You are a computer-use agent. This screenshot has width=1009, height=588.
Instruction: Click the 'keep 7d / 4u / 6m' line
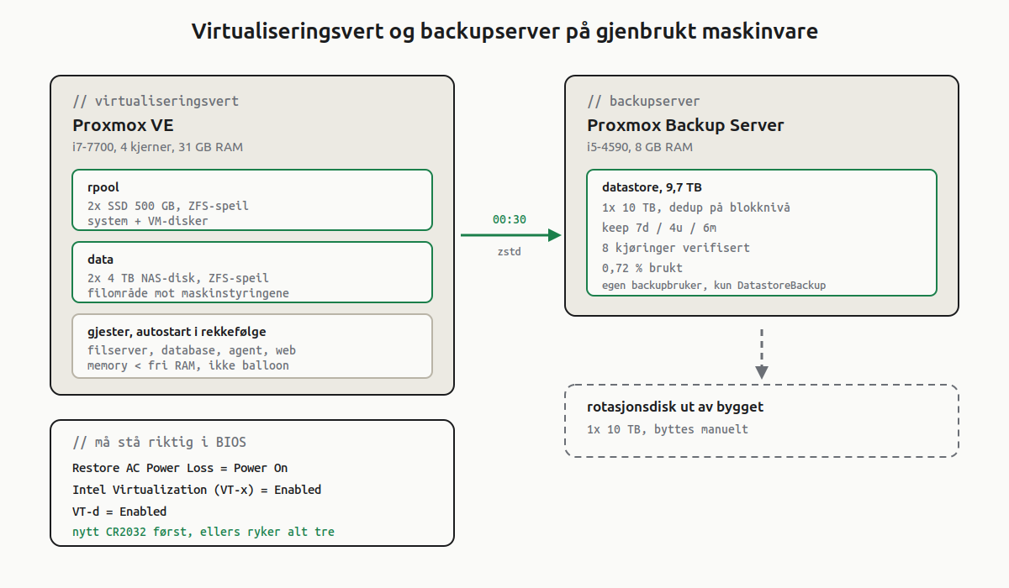659,228
